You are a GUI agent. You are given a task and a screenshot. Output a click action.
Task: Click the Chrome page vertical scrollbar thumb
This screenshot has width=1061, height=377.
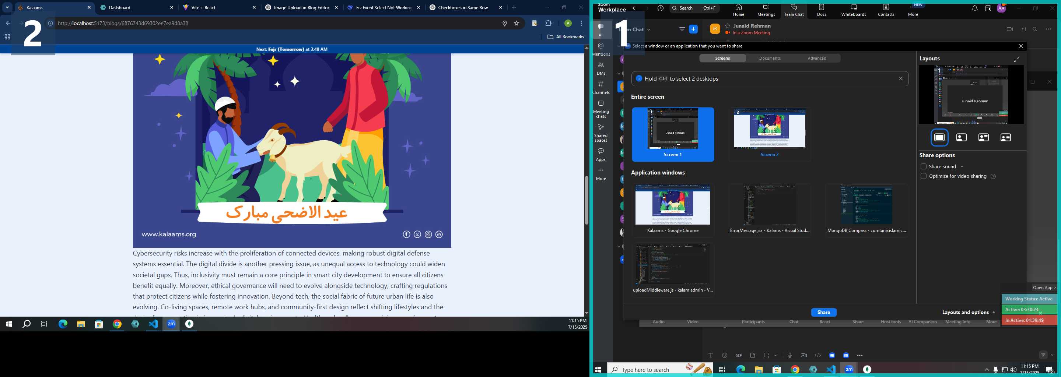pos(586,200)
